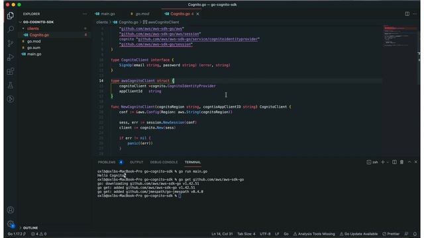Open the timeline history view icon
The width and height of the screenshot is (424, 238).
pyautogui.click(x=11, y=99)
